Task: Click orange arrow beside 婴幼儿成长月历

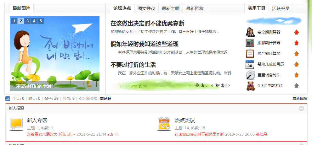Action: tap(297, 64)
